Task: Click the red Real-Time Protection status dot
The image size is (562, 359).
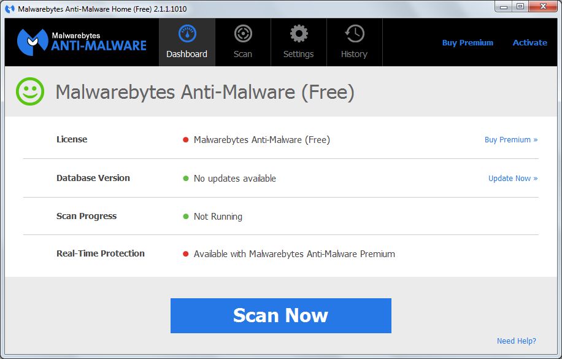Action: pos(185,253)
